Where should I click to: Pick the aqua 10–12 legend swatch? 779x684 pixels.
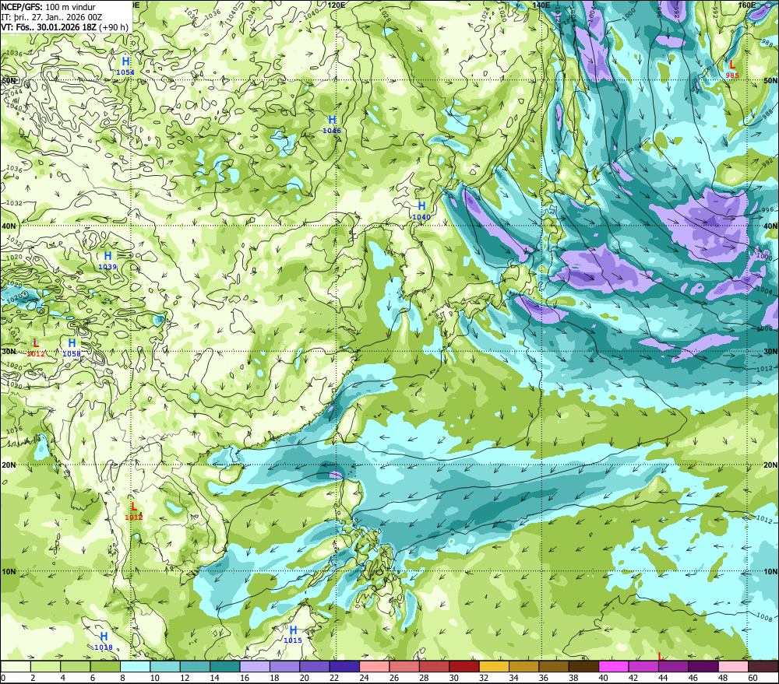tap(165, 666)
